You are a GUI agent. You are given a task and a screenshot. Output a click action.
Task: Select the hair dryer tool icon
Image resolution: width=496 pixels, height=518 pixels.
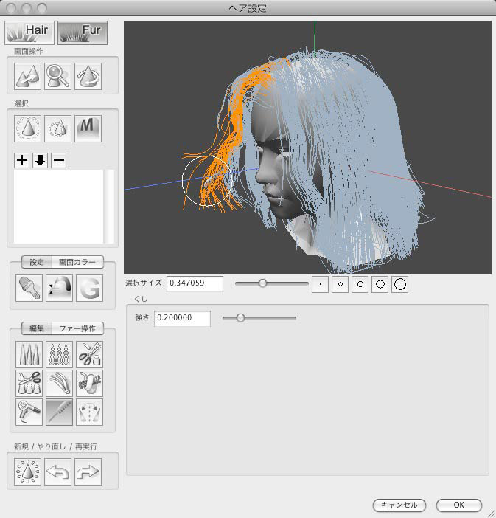pyautogui.click(x=29, y=412)
